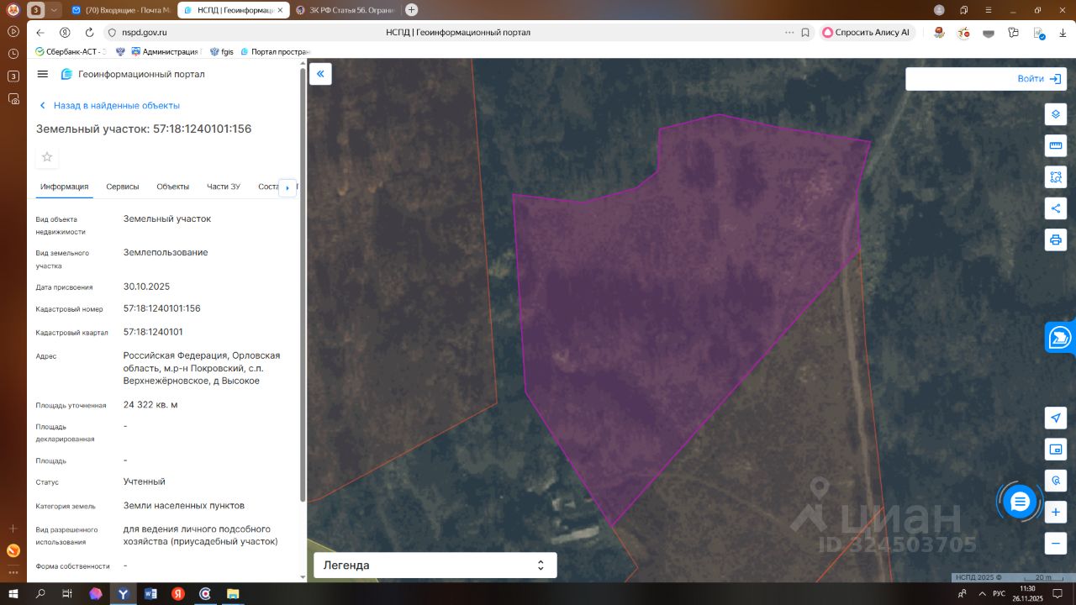Switch to the ЗК РФ Статья 56 tab
The height and width of the screenshot is (605, 1076).
[x=345, y=10]
